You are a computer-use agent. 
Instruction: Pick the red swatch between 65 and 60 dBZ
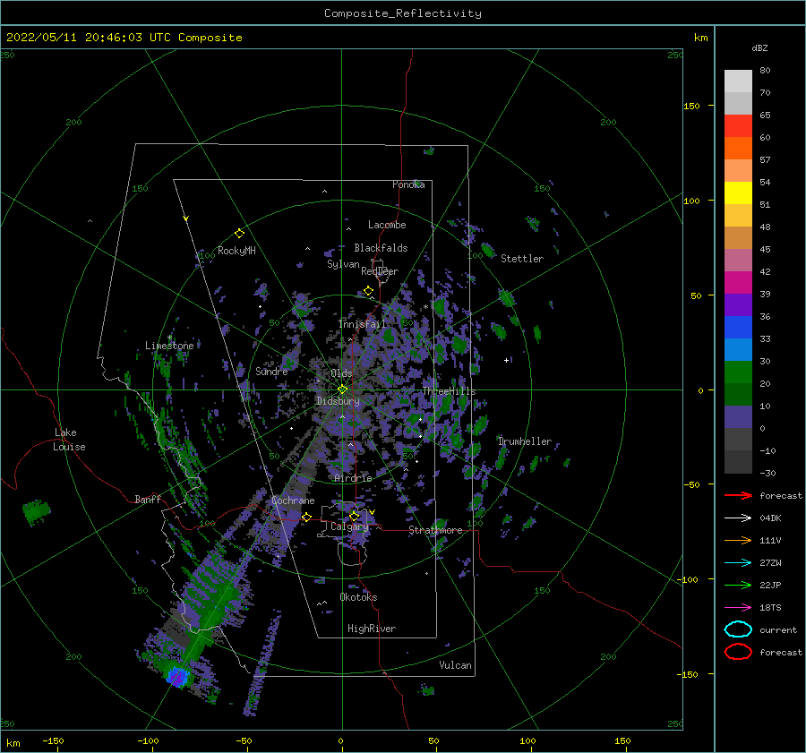pos(738,126)
